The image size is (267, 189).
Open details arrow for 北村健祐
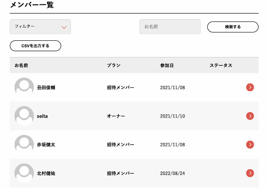click(250, 173)
